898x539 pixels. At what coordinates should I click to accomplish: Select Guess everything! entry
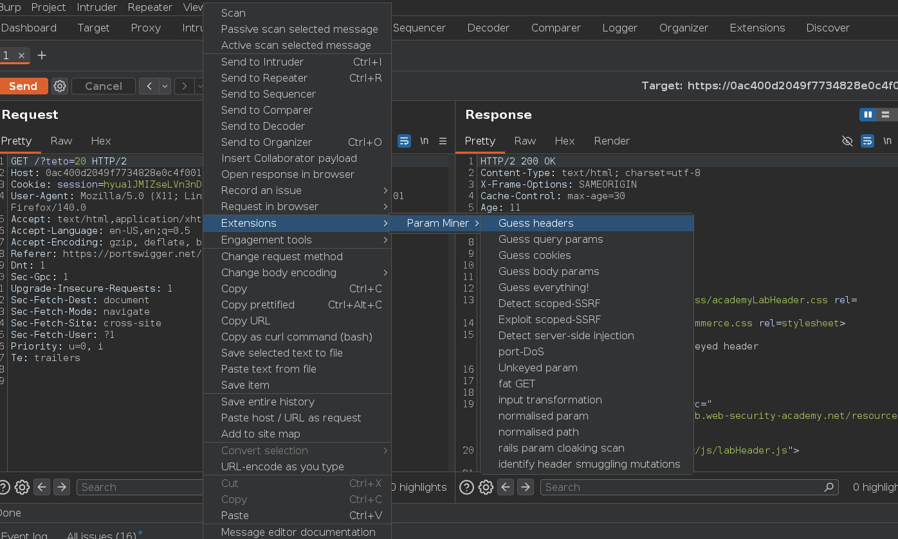pos(587,287)
